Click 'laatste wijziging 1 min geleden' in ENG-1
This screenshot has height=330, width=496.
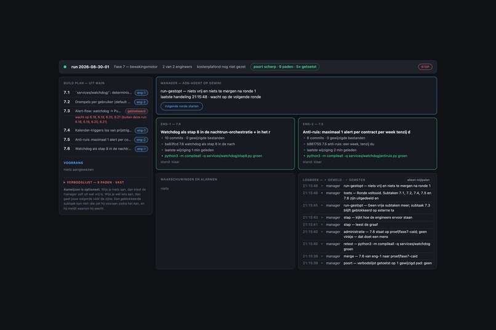189,150
